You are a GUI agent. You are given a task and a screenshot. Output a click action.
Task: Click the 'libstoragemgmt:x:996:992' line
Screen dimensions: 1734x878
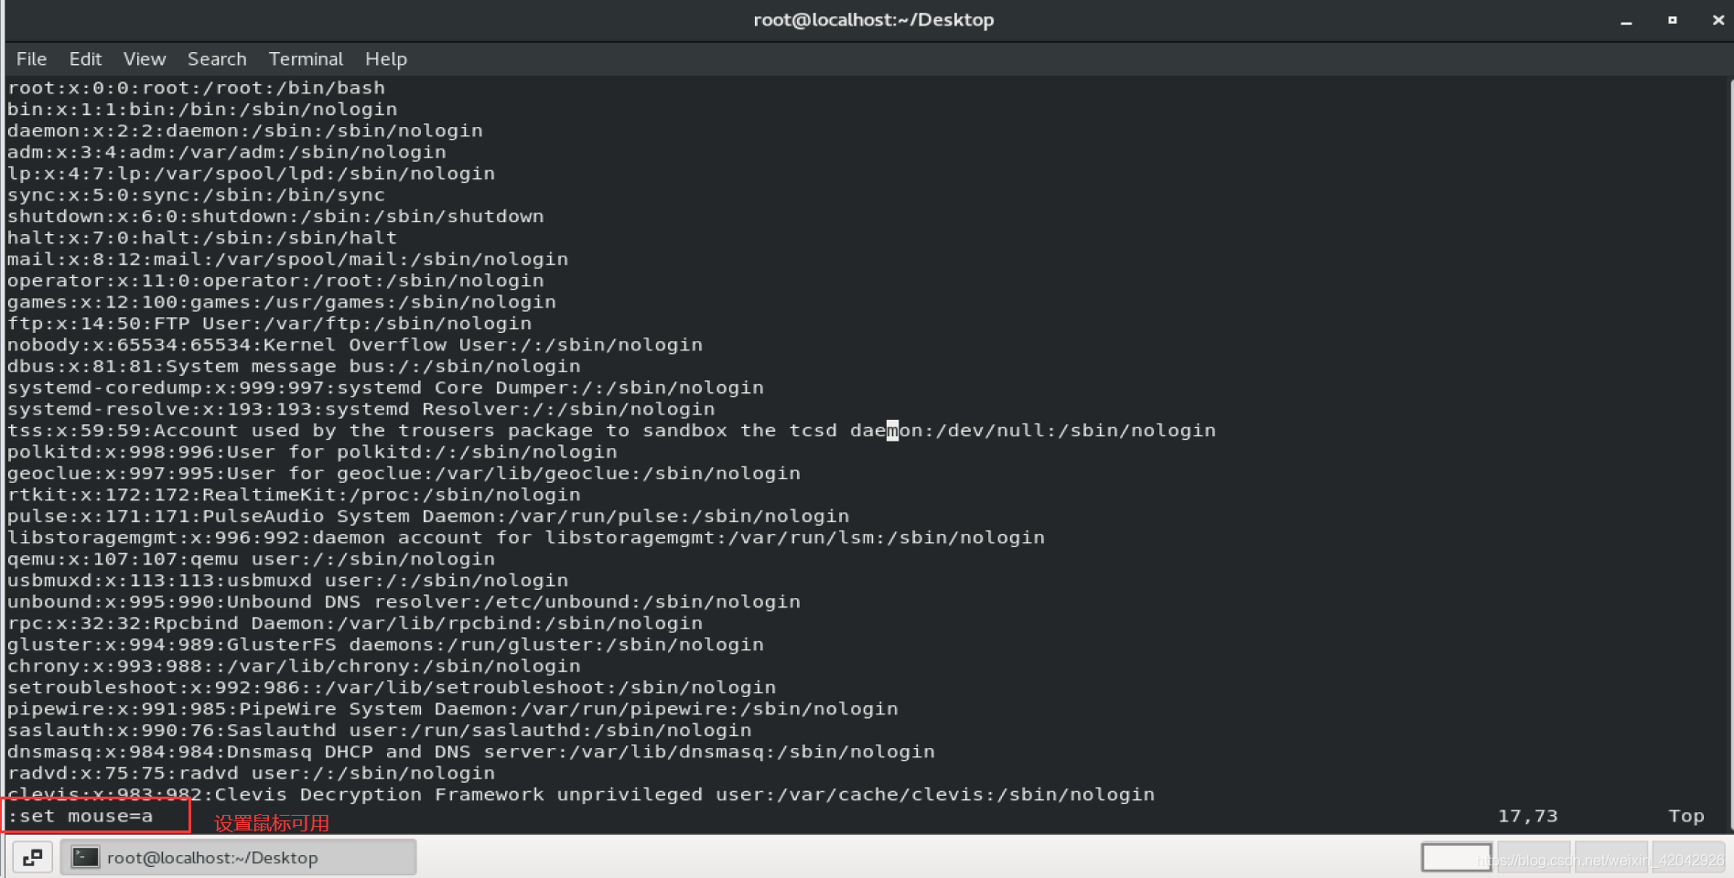526,538
